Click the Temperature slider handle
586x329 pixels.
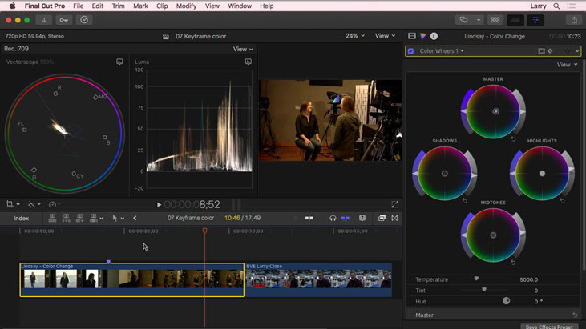(x=476, y=279)
